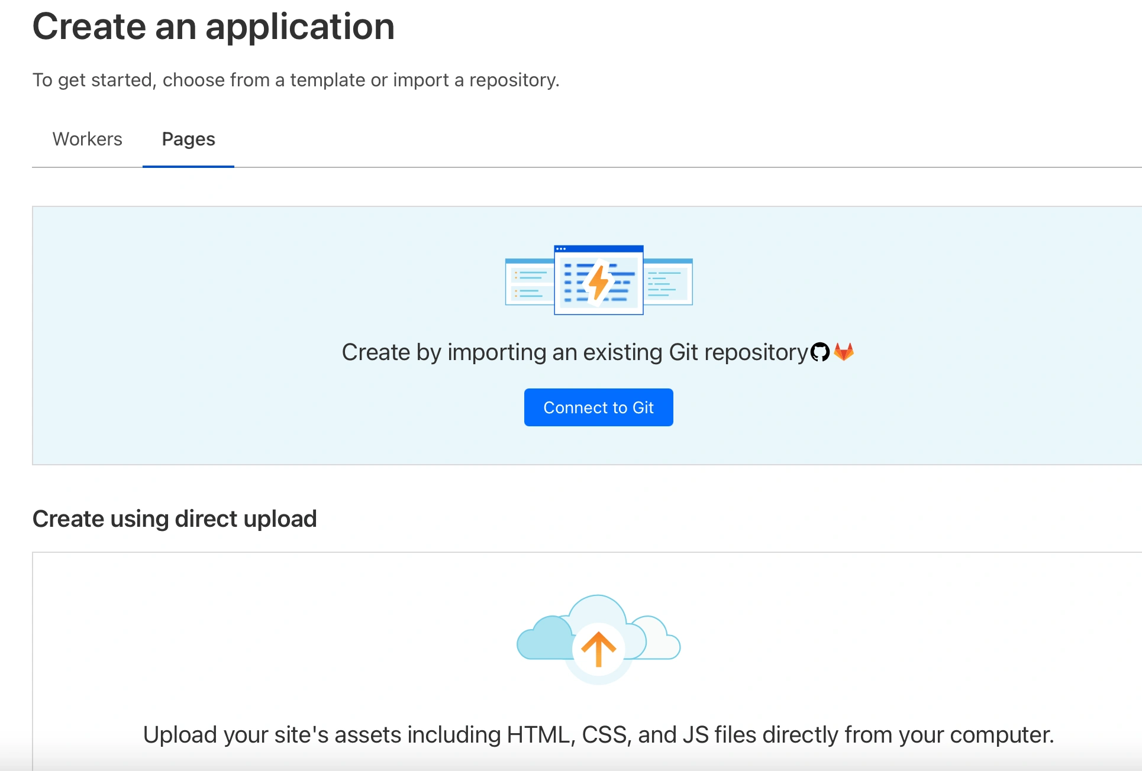
Task: Click the orange lightning bolt icon
Action: click(599, 281)
